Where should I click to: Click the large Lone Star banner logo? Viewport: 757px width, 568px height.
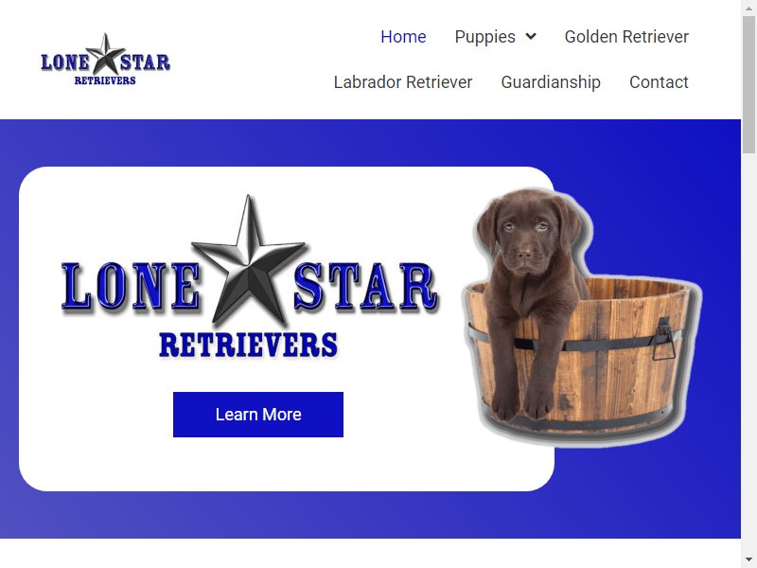point(250,276)
